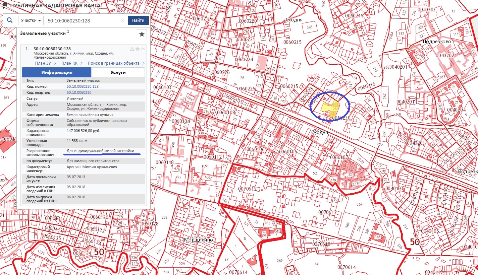The image size is (478, 275).
Task: Open the favorites star button
Action: coord(142,34)
